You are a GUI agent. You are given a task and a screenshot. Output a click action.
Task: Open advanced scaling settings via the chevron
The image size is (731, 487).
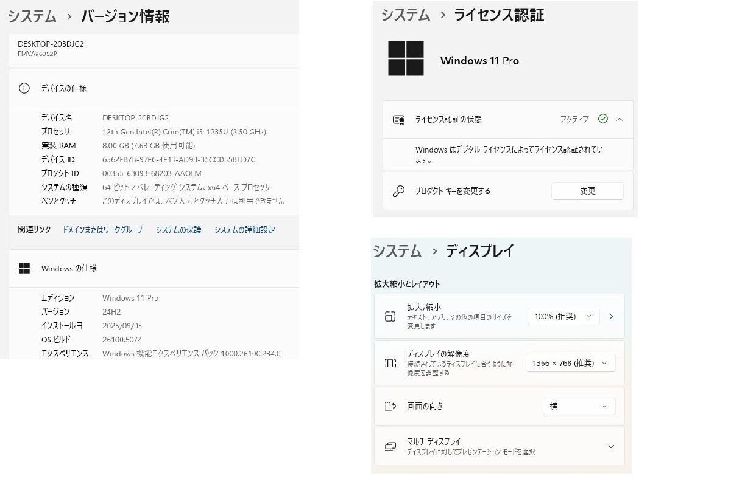[612, 316]
